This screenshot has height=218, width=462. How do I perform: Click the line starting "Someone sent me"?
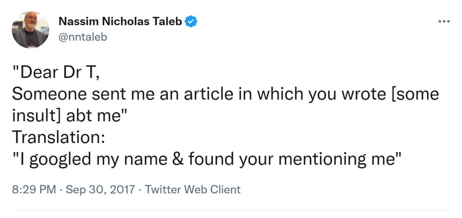point(226,95)
